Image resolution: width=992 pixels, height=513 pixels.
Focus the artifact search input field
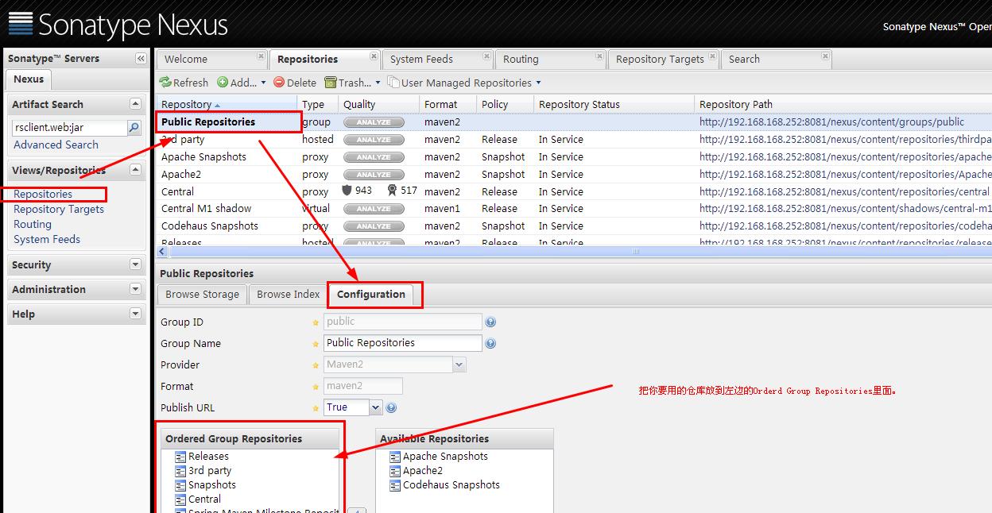click(x=69, y=128)
